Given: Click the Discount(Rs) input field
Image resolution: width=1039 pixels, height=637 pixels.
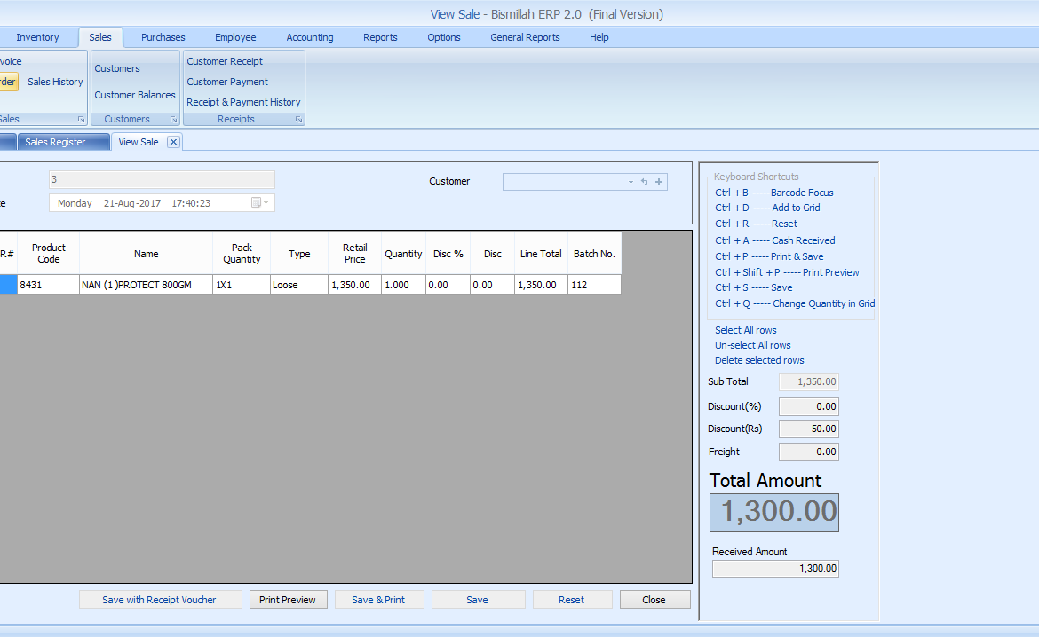Looking at the screenshot, I should (x=808, y=429).
